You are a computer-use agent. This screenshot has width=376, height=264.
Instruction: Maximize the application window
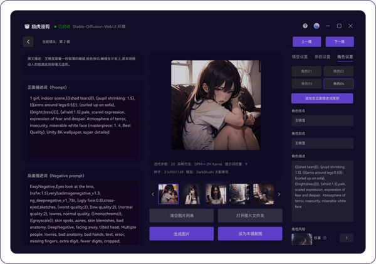(339, 26)
